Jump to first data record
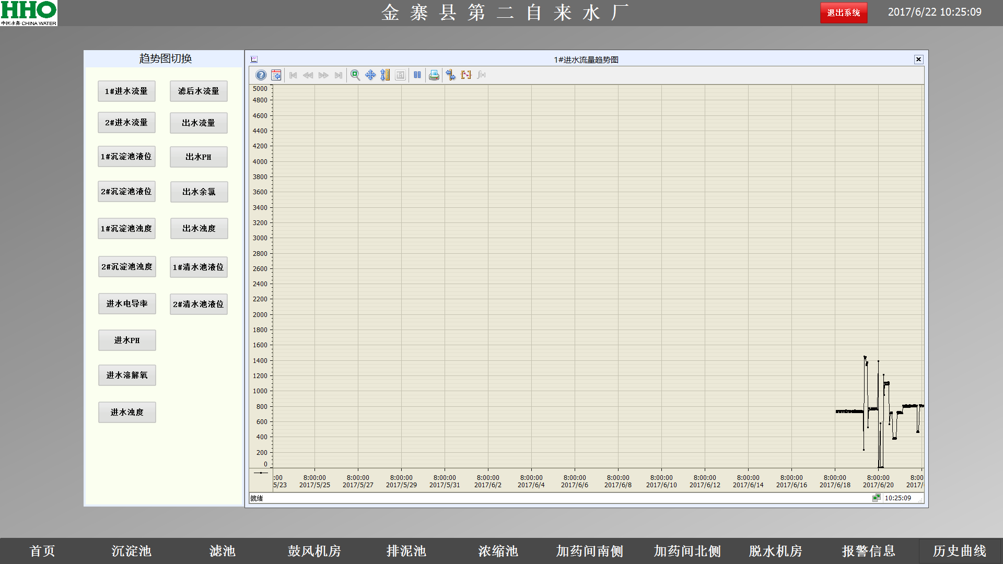 293,75
